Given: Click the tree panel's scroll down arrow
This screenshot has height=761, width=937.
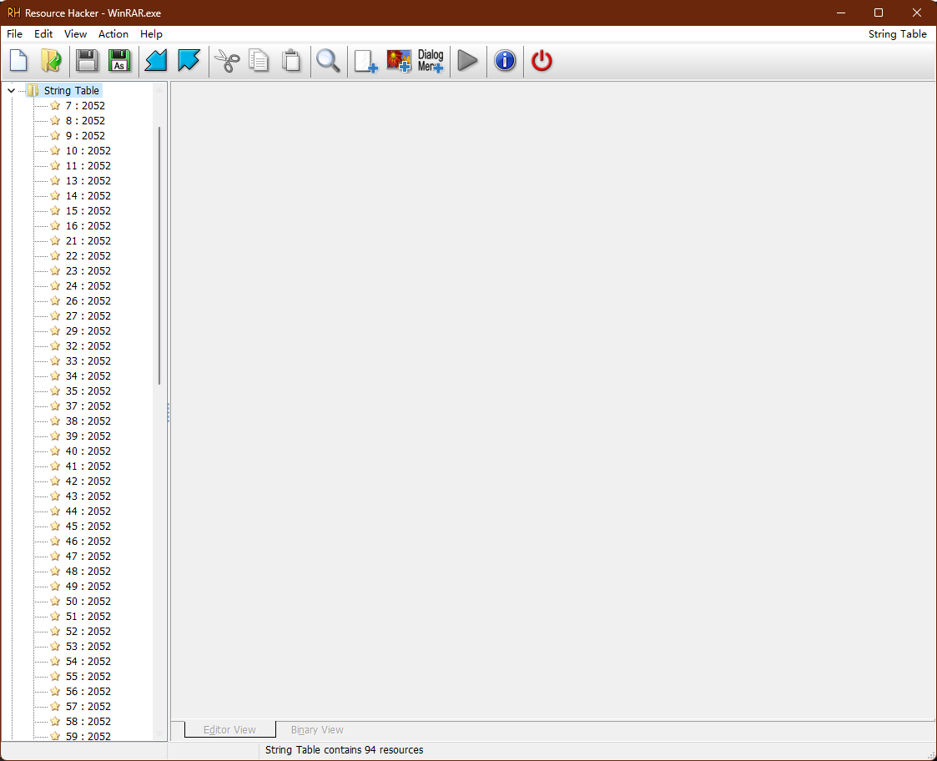Looking at the screenshot, I should (x=159, y=733).
